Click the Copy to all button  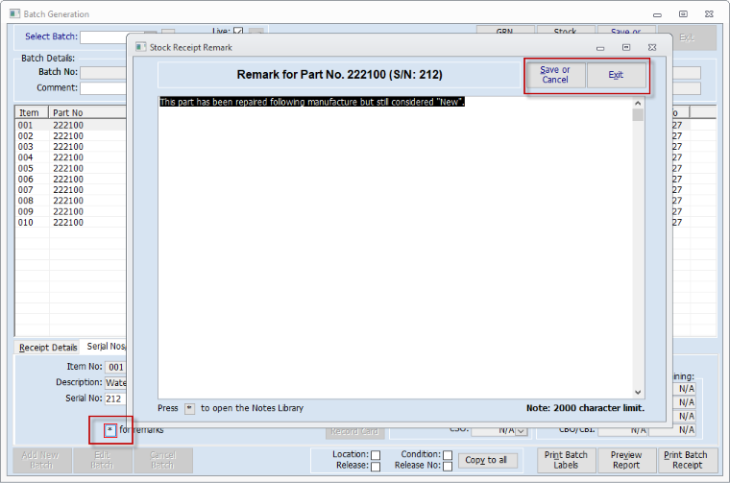click(487, 460)
